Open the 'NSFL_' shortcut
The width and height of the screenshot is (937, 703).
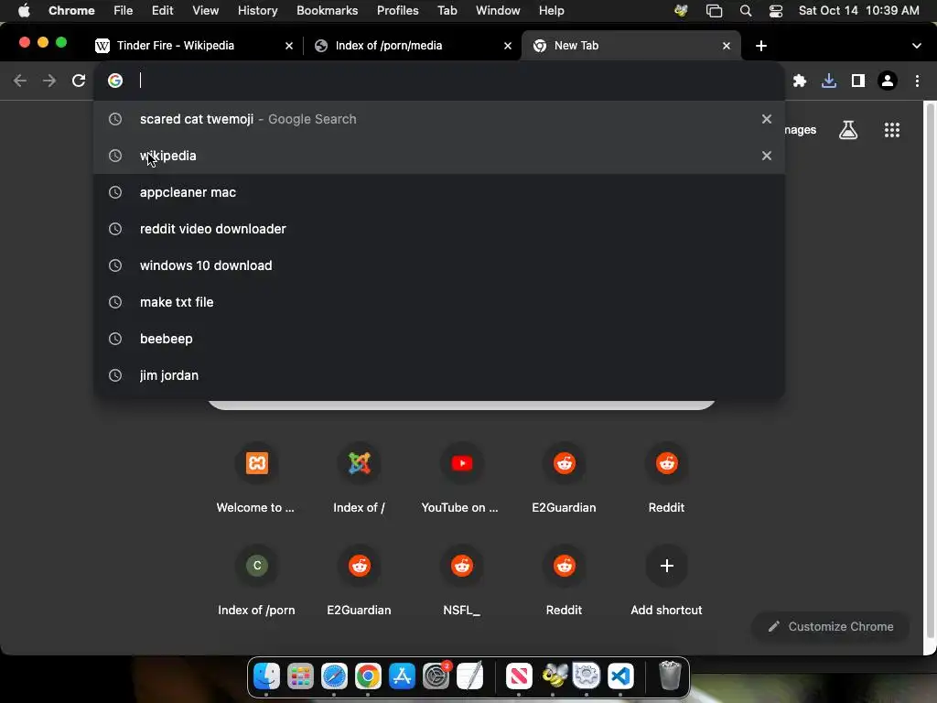461,580
